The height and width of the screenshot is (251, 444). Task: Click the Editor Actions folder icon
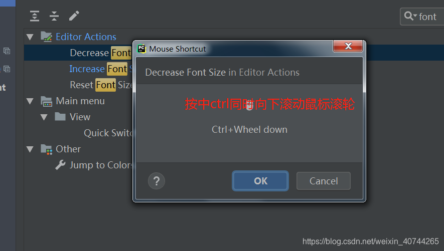click(x=46, y=37)
